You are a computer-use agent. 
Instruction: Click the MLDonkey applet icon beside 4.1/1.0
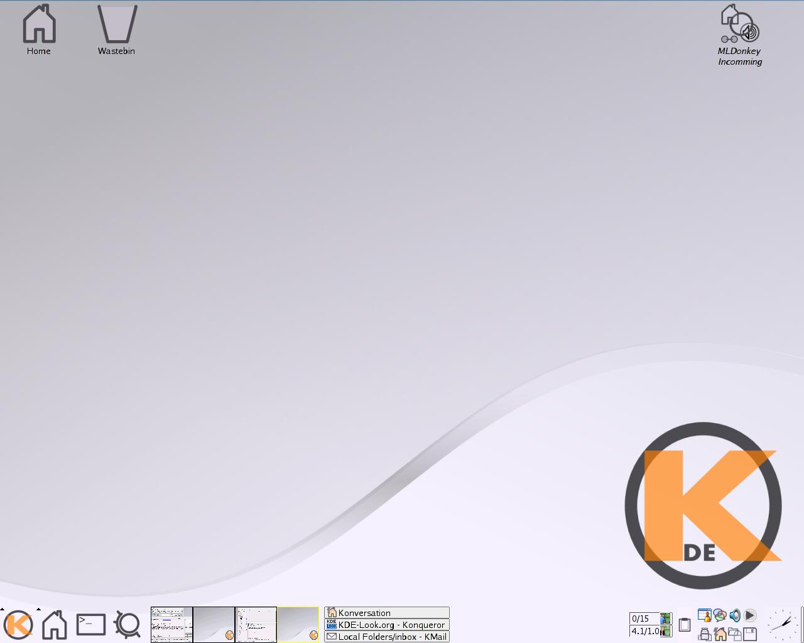tap(666, 631)
